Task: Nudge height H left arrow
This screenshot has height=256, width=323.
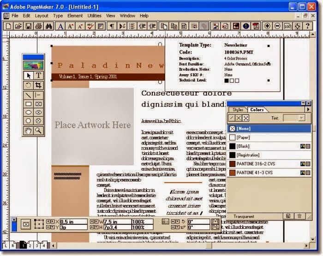Action: coord(92,227)
